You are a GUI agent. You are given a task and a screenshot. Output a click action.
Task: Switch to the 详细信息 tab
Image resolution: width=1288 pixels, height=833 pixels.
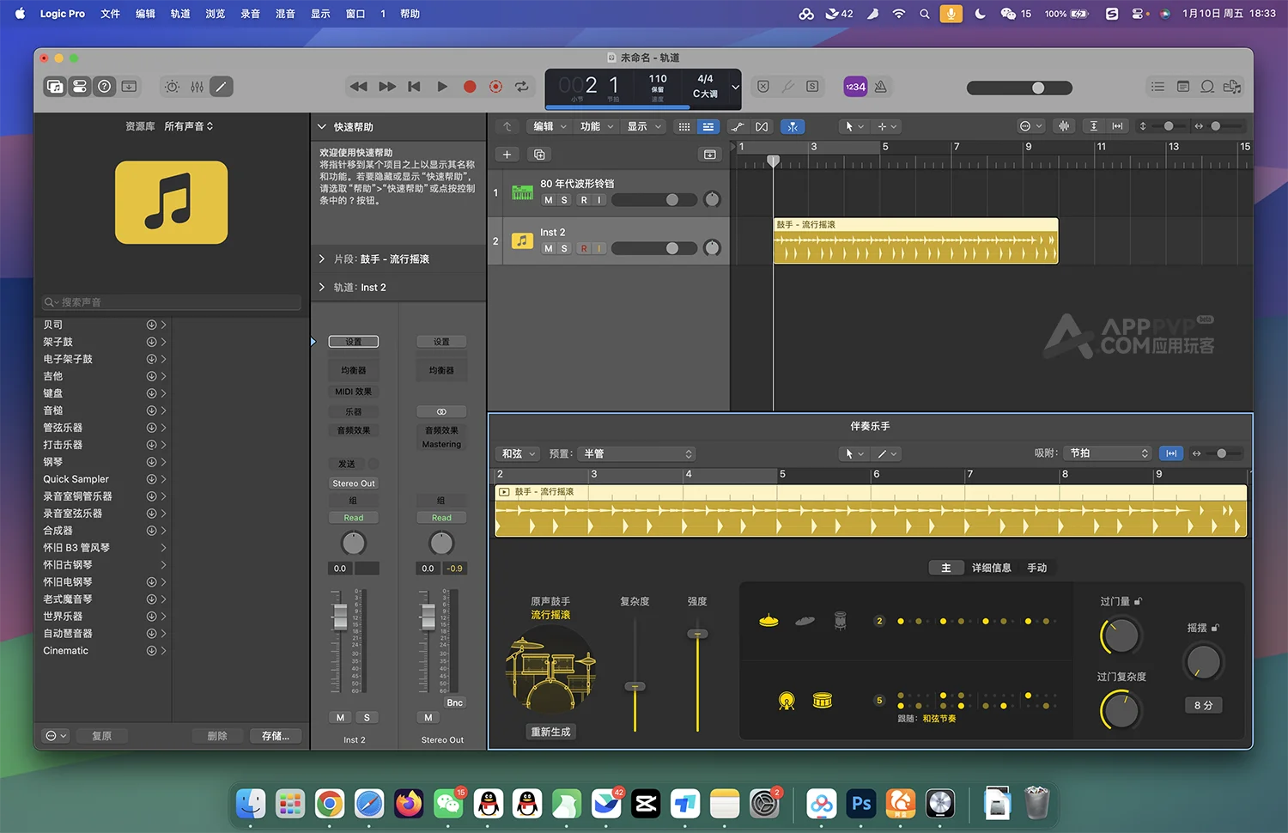[991, 568]
